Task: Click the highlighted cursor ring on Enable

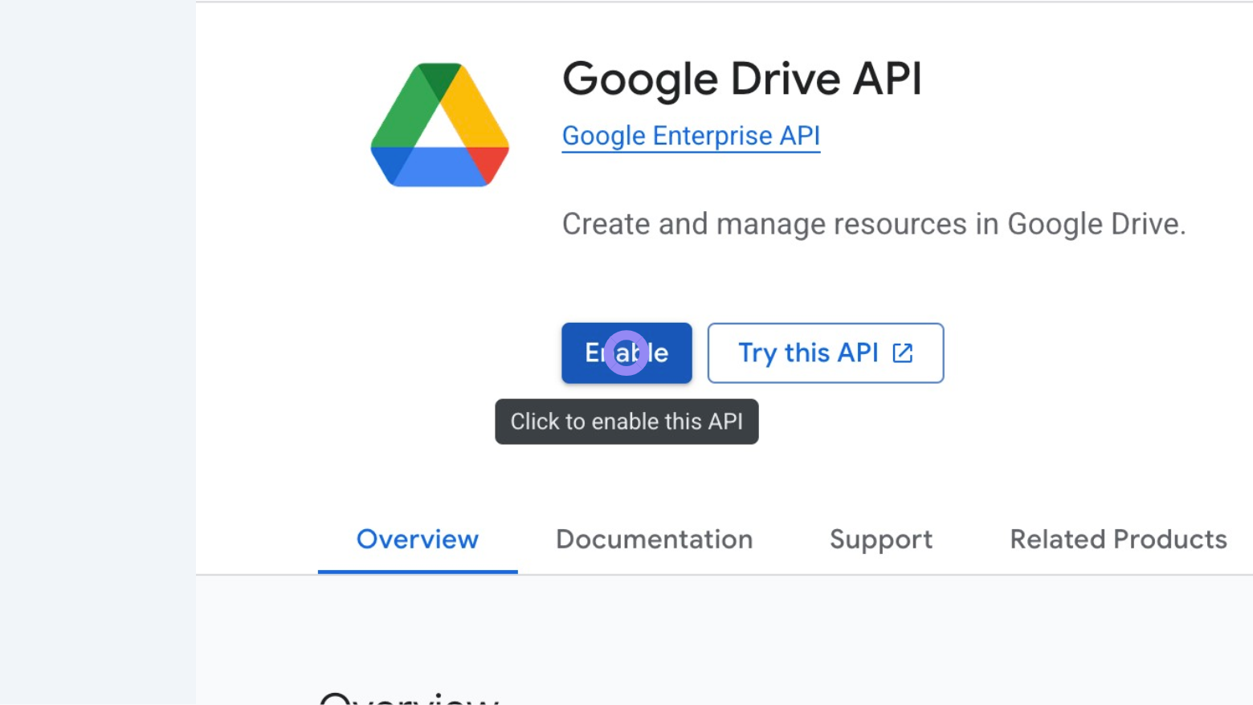Action: point(626,352)
